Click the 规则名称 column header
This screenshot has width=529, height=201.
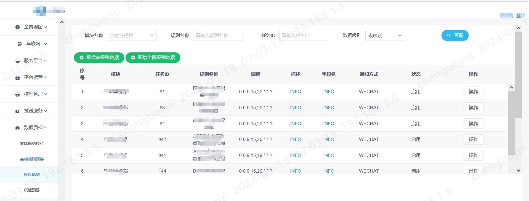click(x=209, y=74)
